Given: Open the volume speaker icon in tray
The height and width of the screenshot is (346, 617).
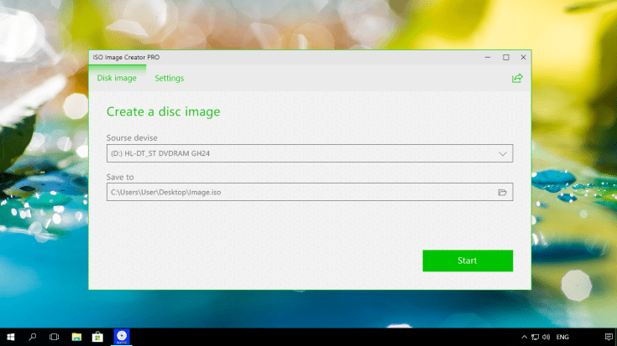Looking at the screenshot, I should tap(546, 337).
